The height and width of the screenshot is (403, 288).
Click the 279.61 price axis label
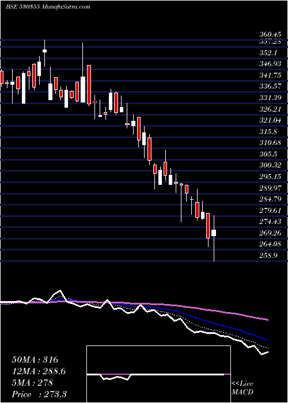(x=270, y=211)
